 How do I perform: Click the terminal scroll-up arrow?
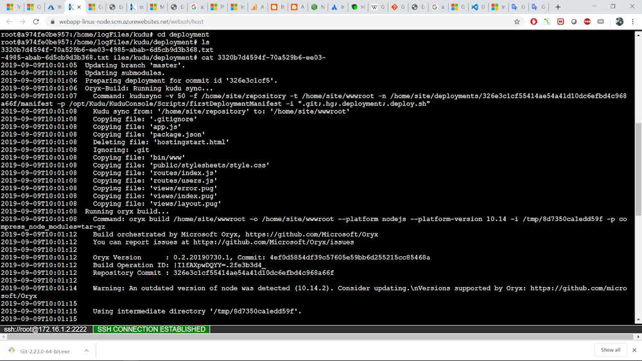pyautogui.click(x=638, y=35)
